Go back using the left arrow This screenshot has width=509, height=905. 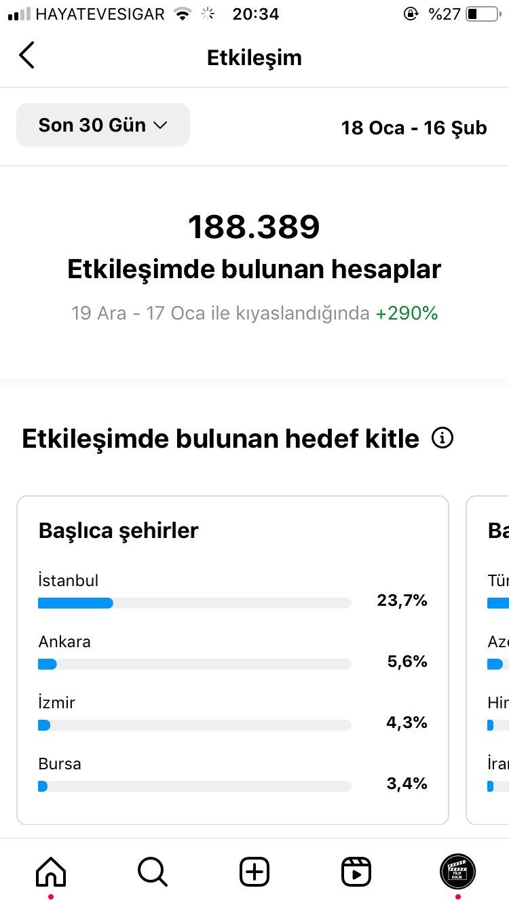(26, 56)
